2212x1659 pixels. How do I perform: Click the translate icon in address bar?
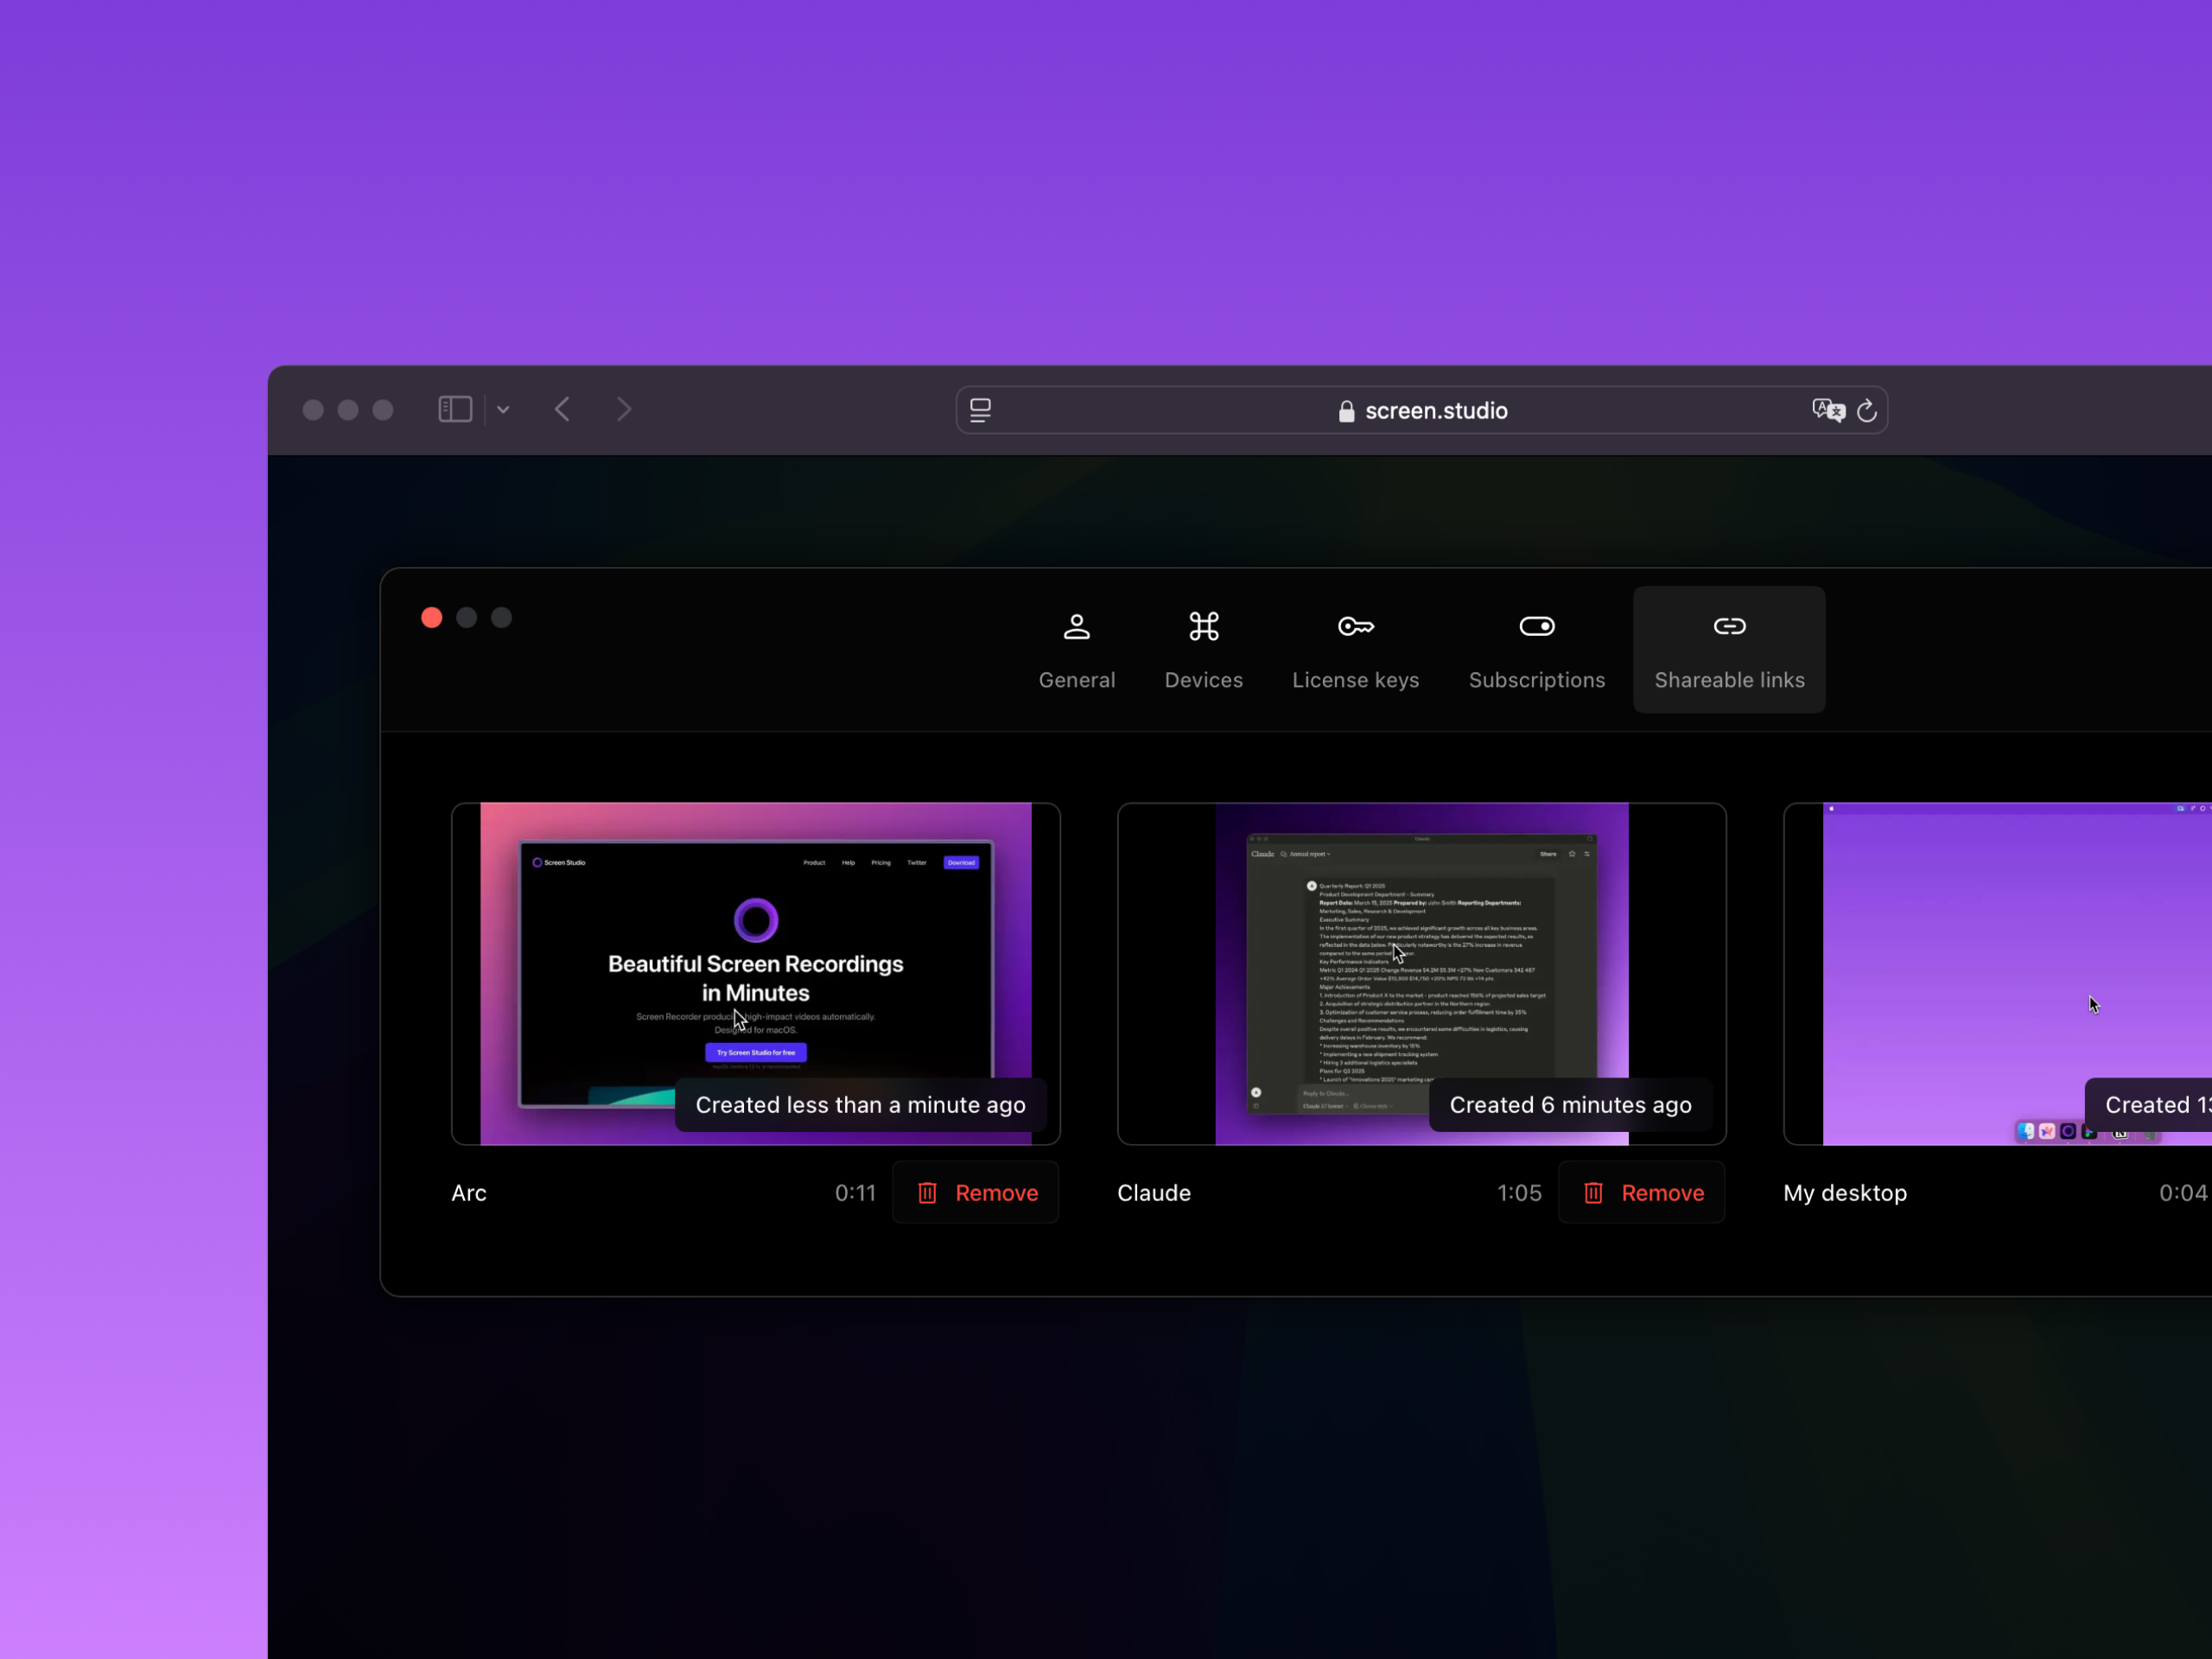coord(1827,410)
